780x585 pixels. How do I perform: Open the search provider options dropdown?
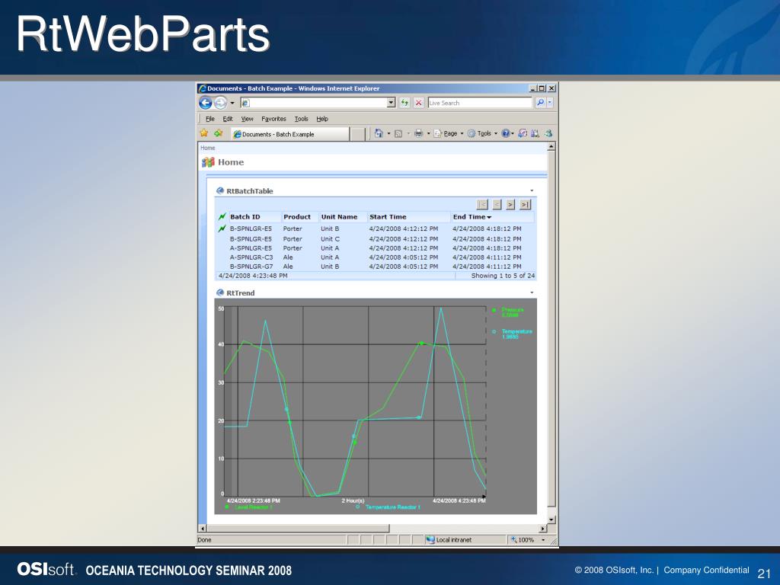(x=550, y=103)
